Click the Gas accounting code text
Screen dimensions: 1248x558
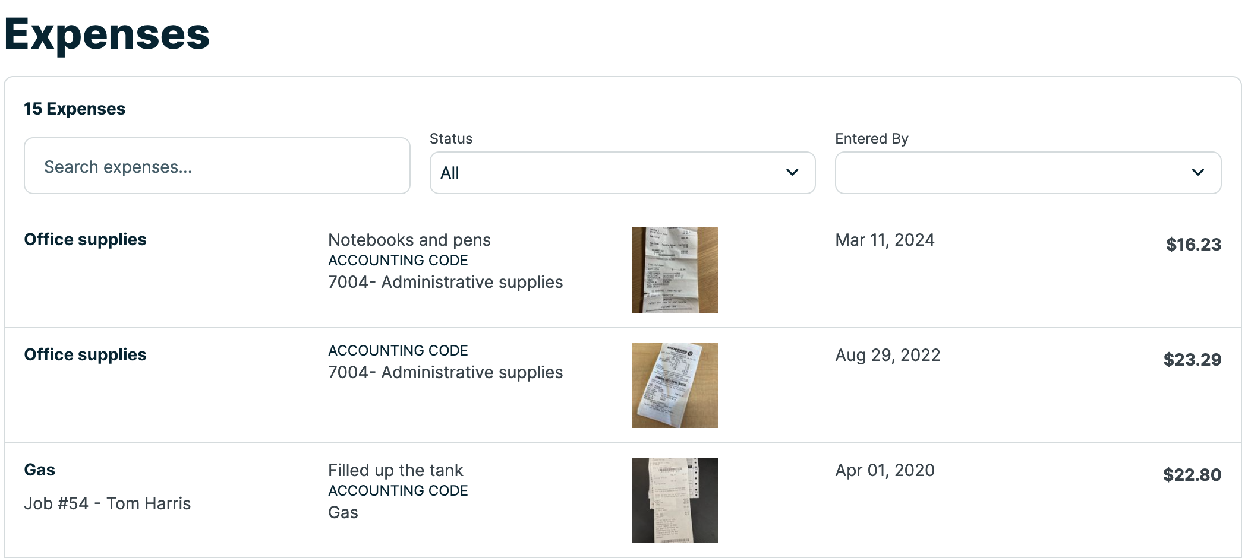343,512
